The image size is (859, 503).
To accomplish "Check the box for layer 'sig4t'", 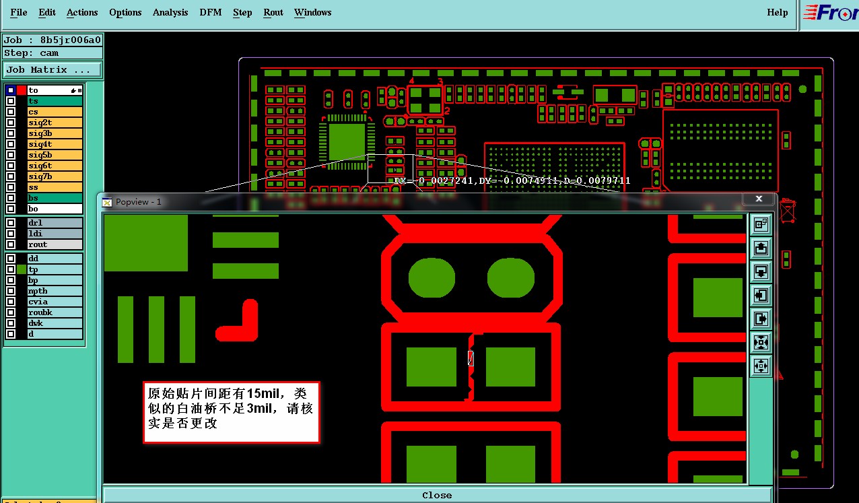I will (x=11, y=144).
